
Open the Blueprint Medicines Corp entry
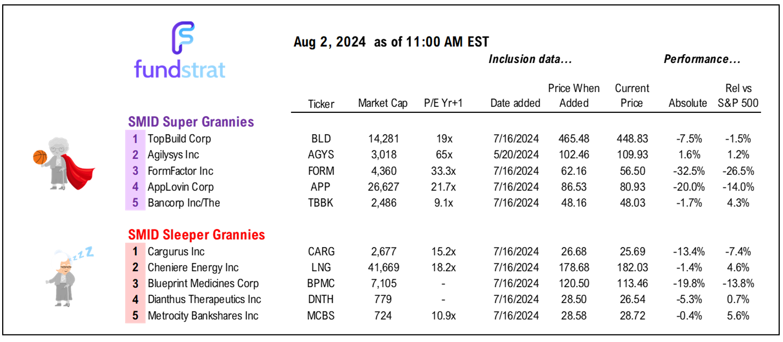(x=203, y=284)
